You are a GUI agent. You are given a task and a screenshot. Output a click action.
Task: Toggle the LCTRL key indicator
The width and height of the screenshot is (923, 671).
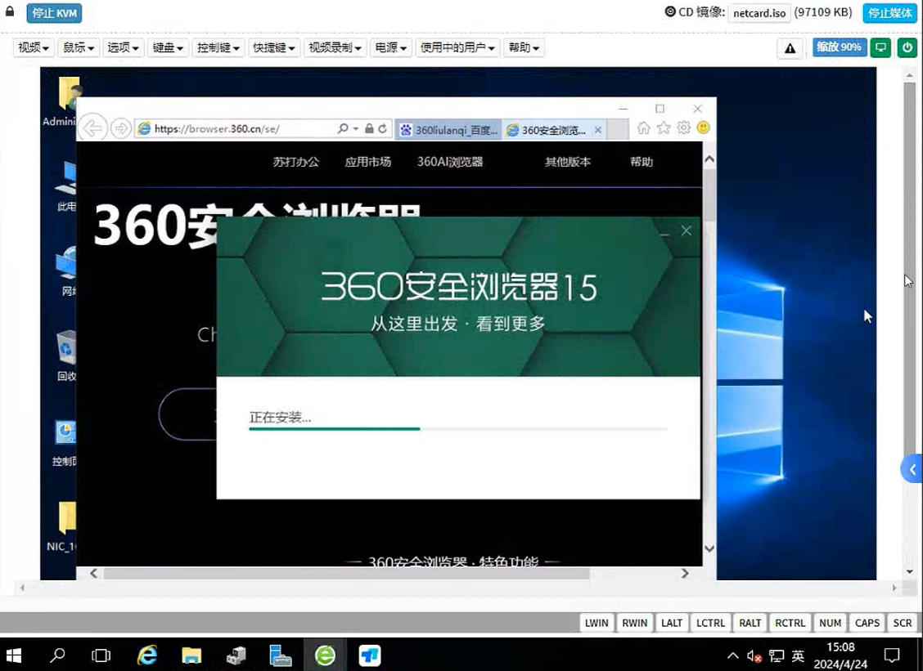710,623
